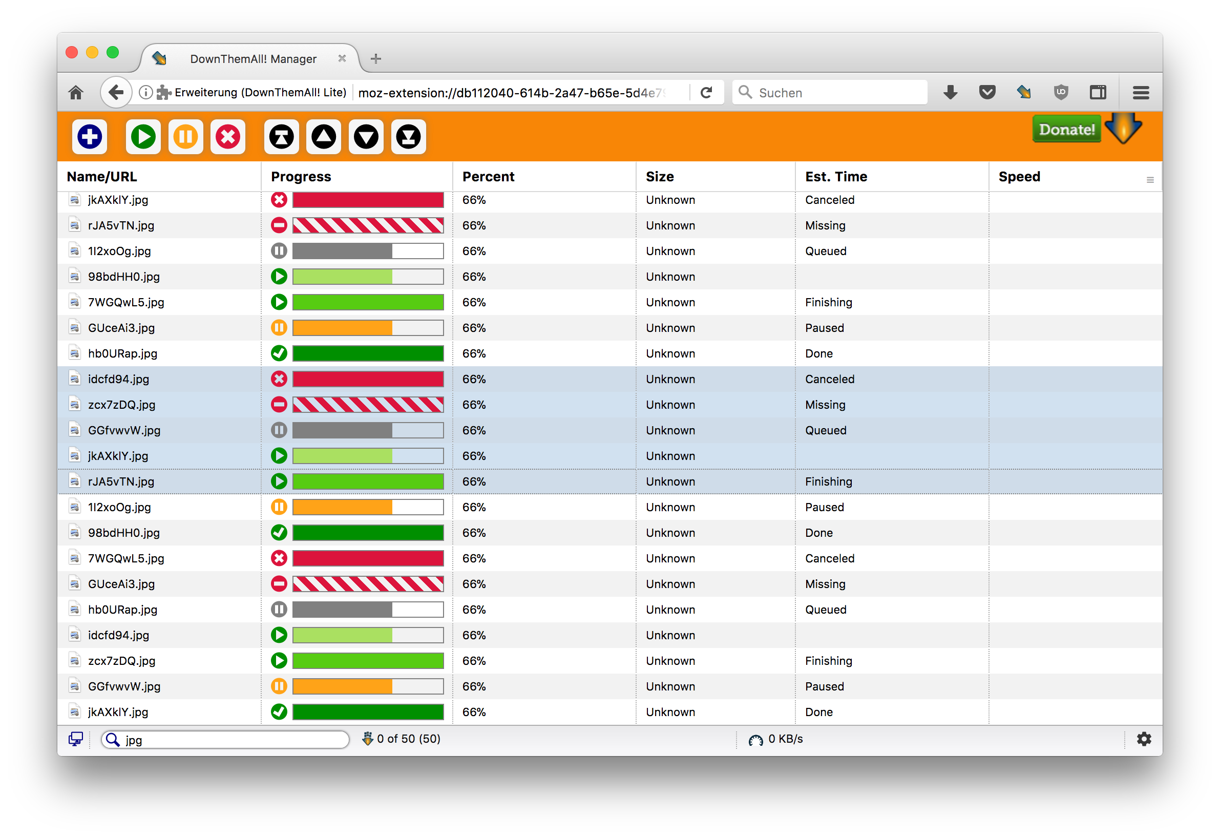Sort by the Percent column header
Viewport: 1220px width, 838px height.
coord(488,177)
